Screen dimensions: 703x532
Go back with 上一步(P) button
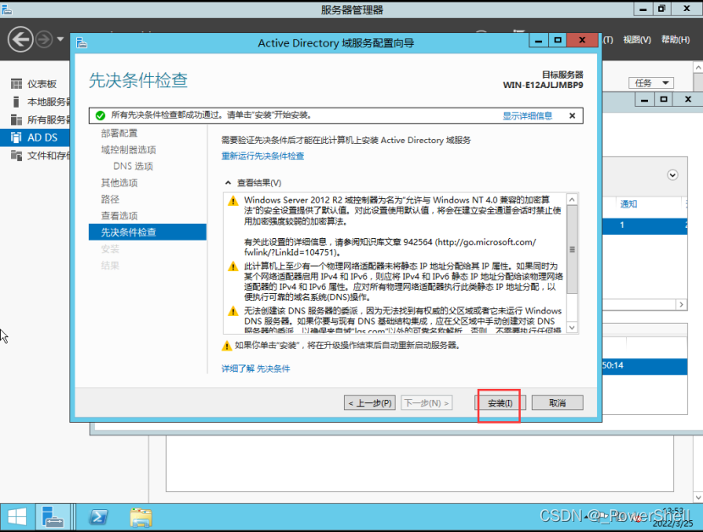[x=369, y=403]
